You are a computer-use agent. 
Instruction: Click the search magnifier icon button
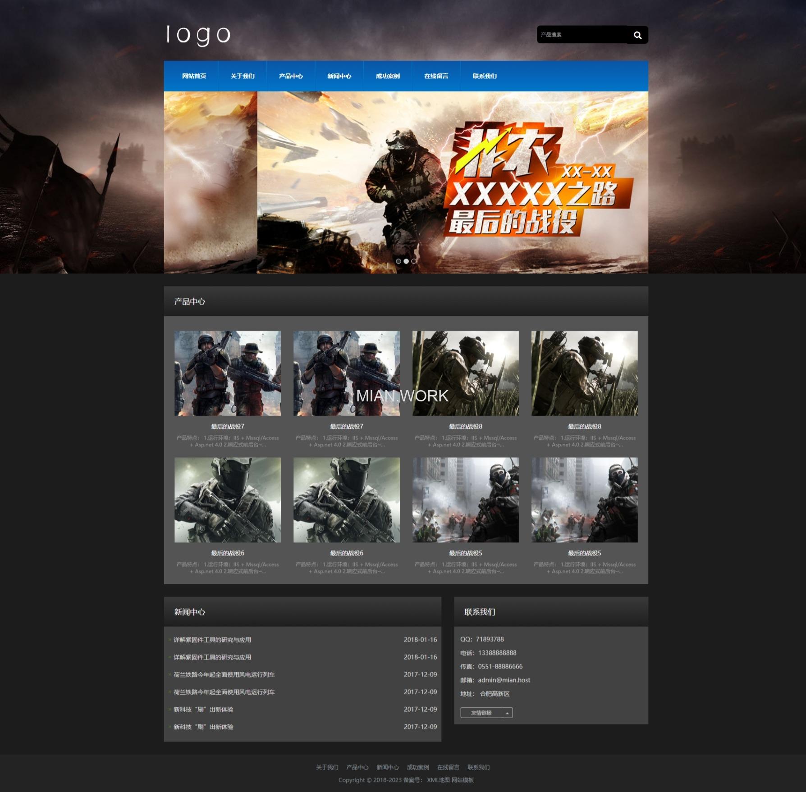[637, 35]
